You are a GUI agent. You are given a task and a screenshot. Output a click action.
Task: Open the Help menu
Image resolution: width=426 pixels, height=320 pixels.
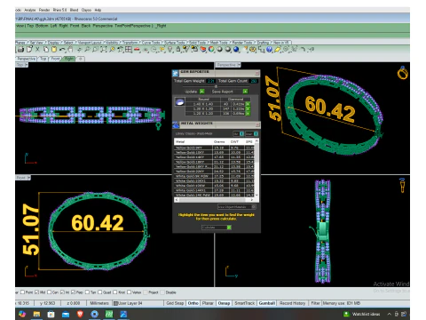98,10
